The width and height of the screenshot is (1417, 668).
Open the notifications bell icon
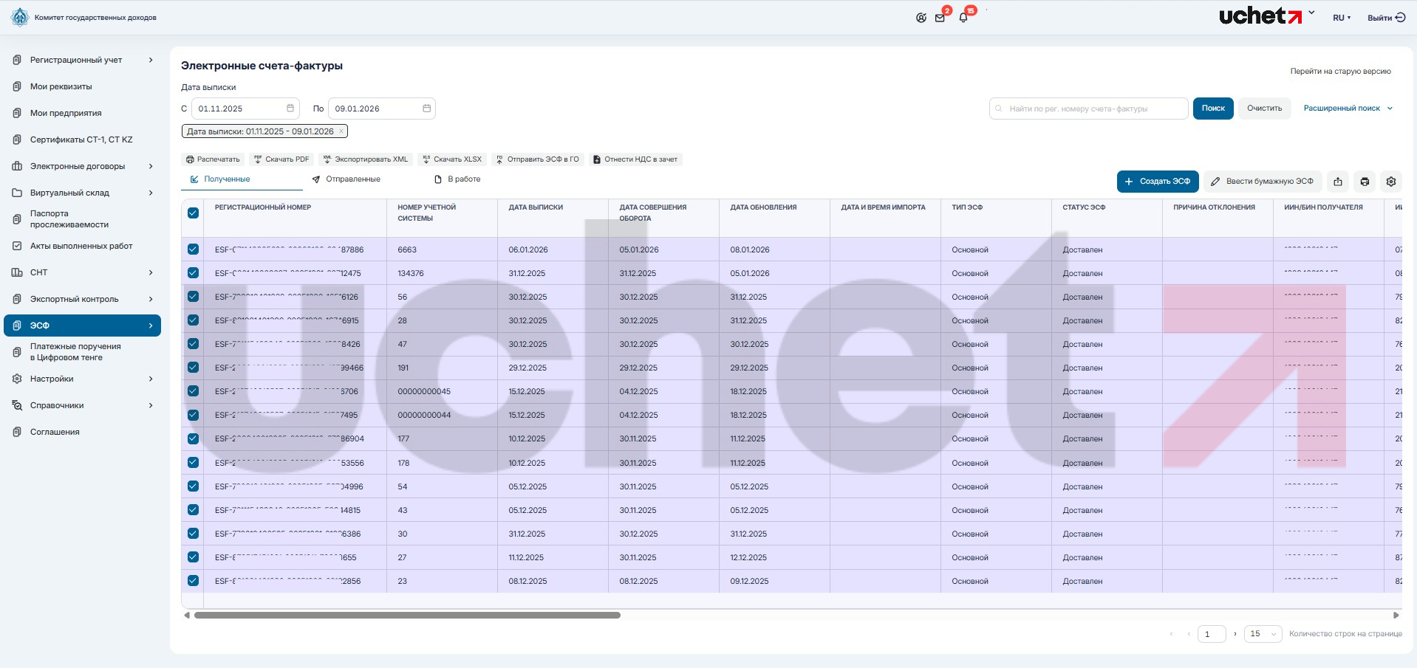pos(963,18)
